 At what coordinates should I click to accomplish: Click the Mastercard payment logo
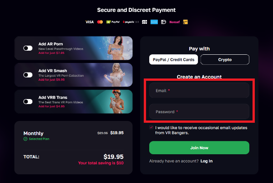(x=100, y=21)
